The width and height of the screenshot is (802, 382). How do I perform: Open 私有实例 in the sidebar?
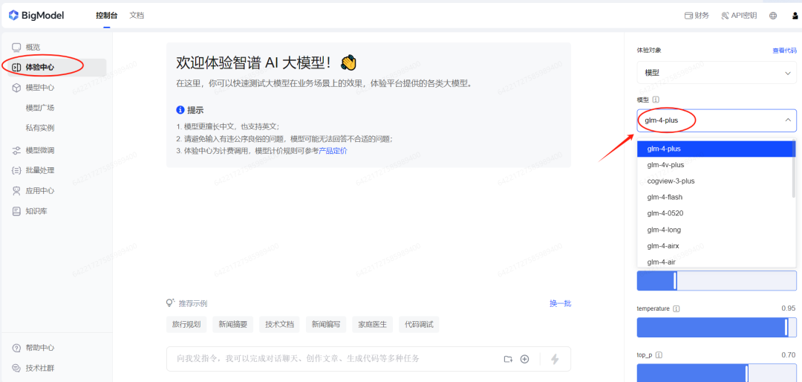[40, 128]
